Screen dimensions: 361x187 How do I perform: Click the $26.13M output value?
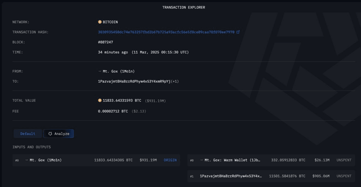(x=322, y=160)
